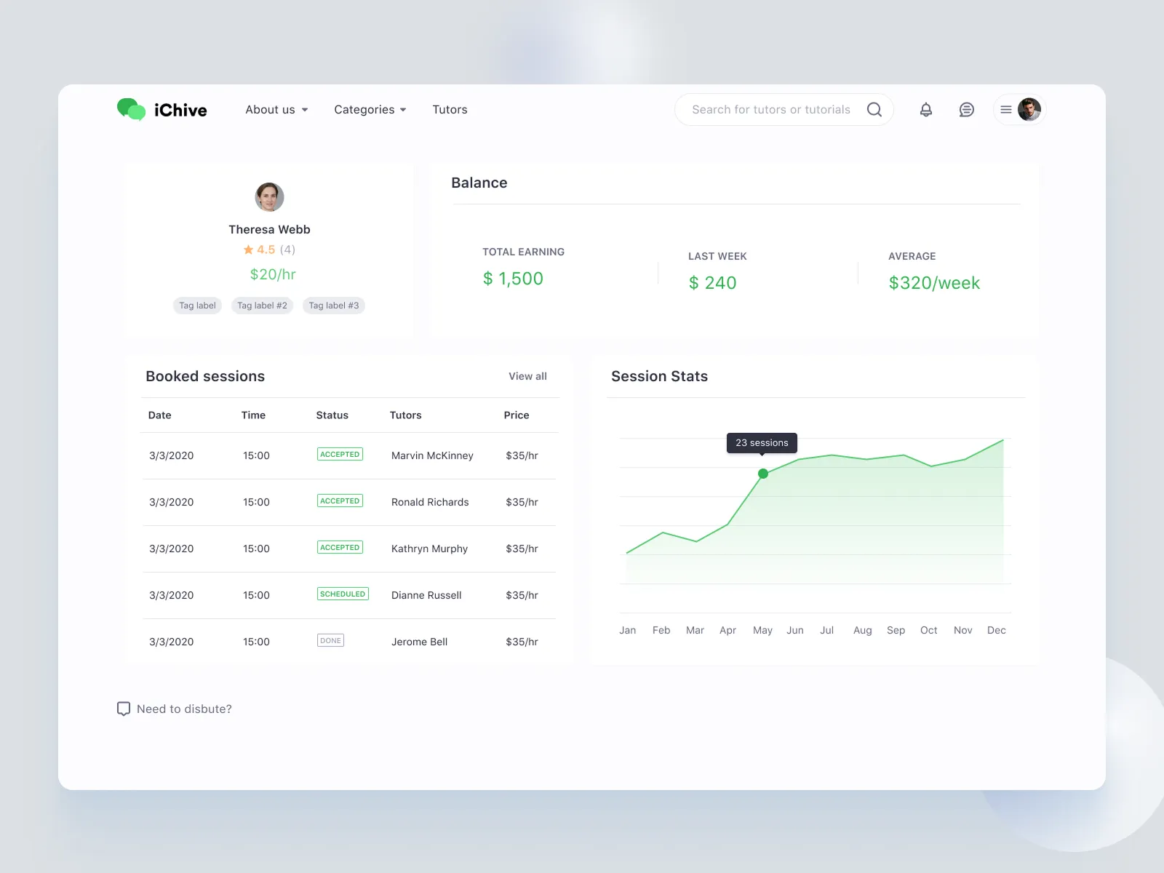The image size is (1164, 873).
Task: Sort by the Date column header
Action: click(160, 415)
